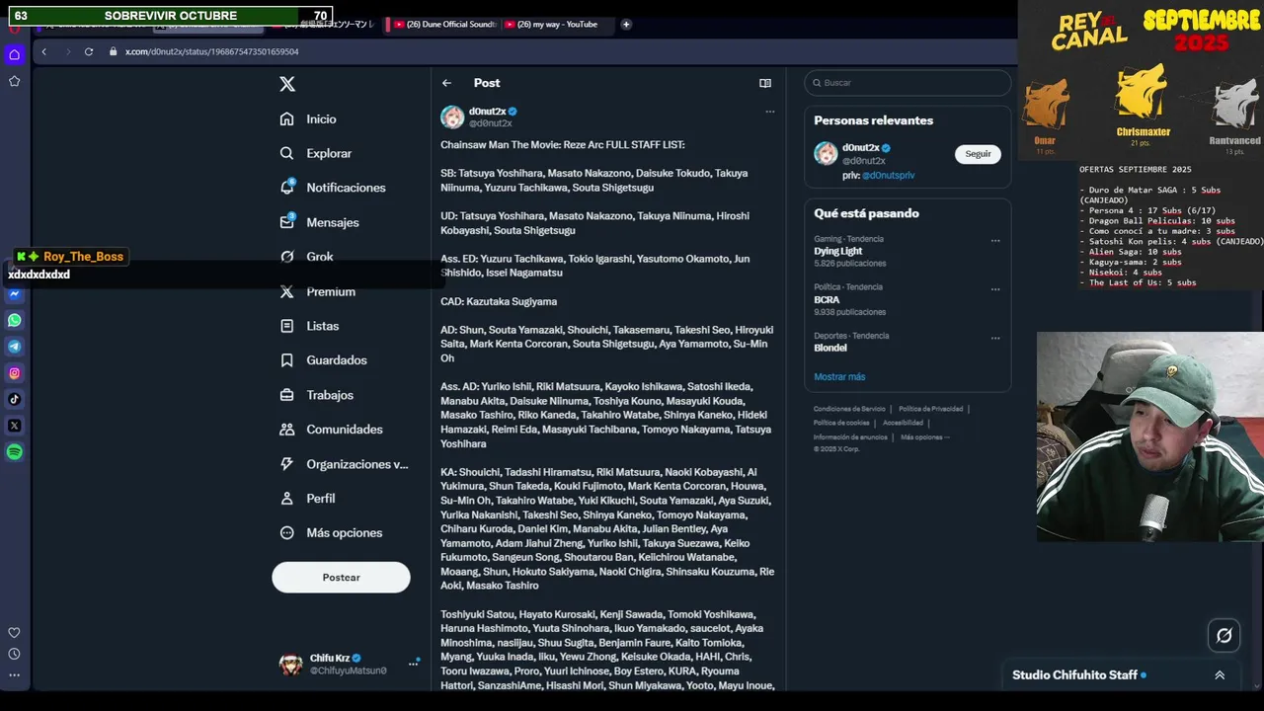
Task: Click the Buscar search field
Action: click(908, 83)
